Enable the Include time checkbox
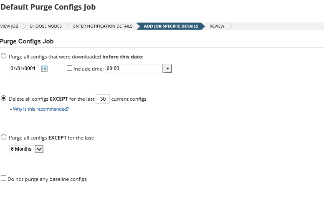 70,68
